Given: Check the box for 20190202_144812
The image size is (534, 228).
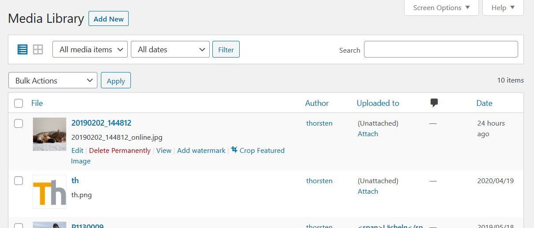Looking at the screenshot, I should coord(19,123).
